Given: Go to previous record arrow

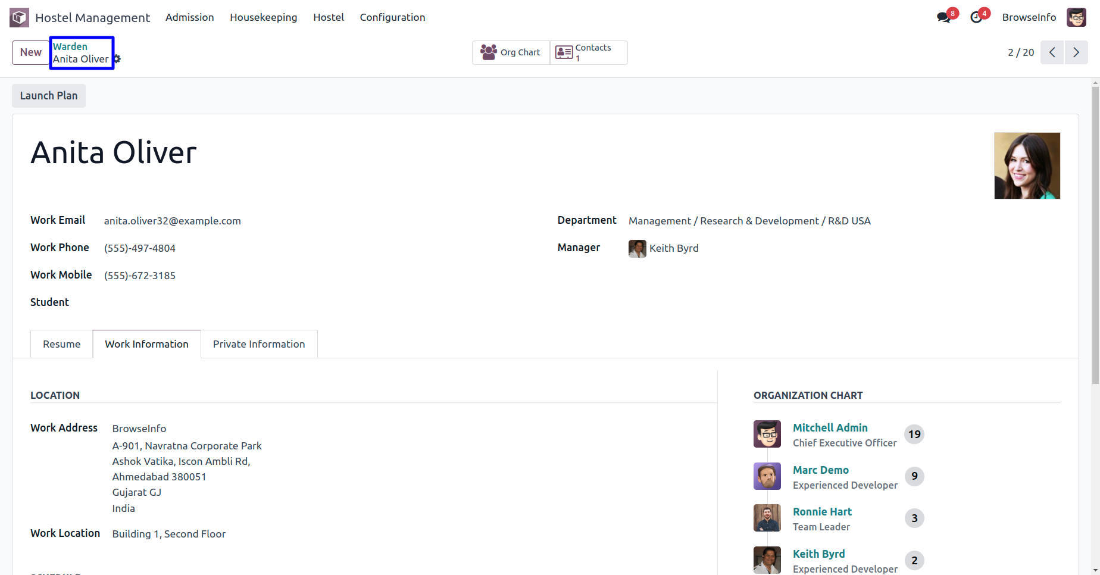Looking at the screenshot, I should (1052, 52).
